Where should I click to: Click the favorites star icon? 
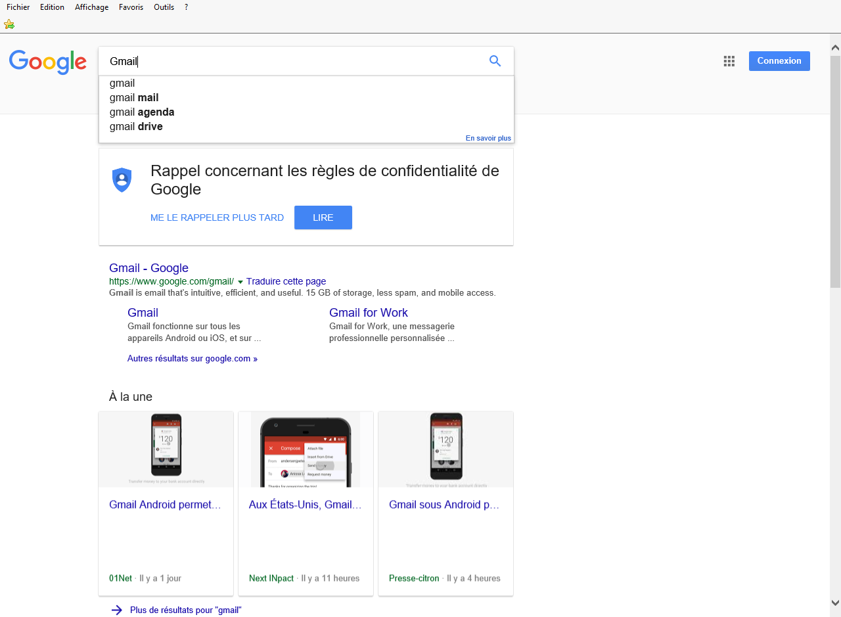[x=9, y=24]
